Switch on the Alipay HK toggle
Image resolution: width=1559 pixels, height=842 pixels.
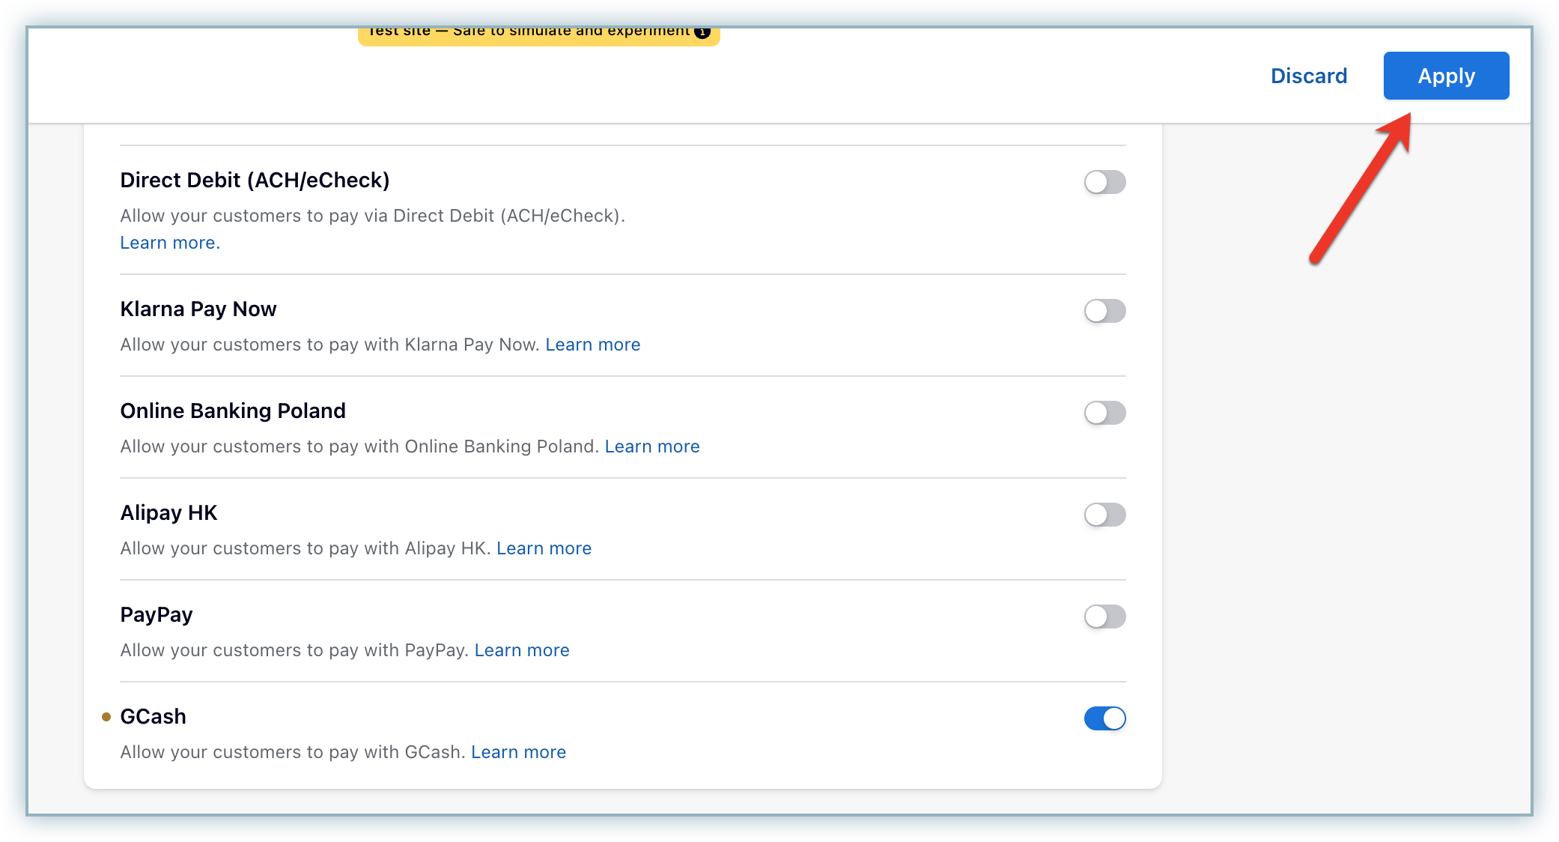point(1104,515)
